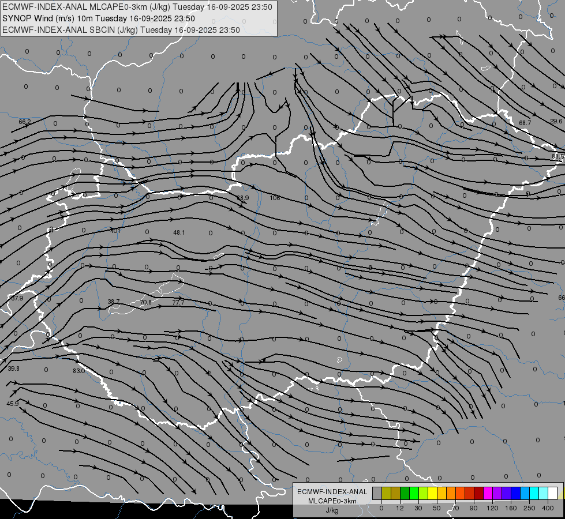The image size is (565, 519).
Task: Click the 70.8 value on the map
Action: pos(145,302)
